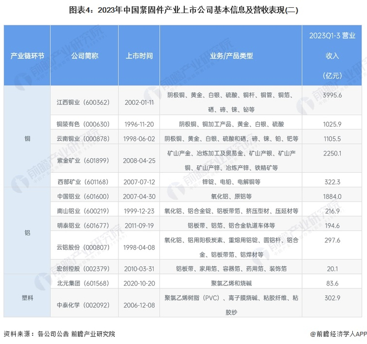This screenshot has height=344, width=367.
Task: Click company name 云南铜业（000878）
Action: tap(83, 139)
